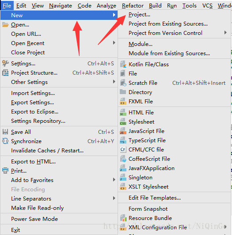
Task: Click the Directory folder icon
Action: (x=123, y=92)
